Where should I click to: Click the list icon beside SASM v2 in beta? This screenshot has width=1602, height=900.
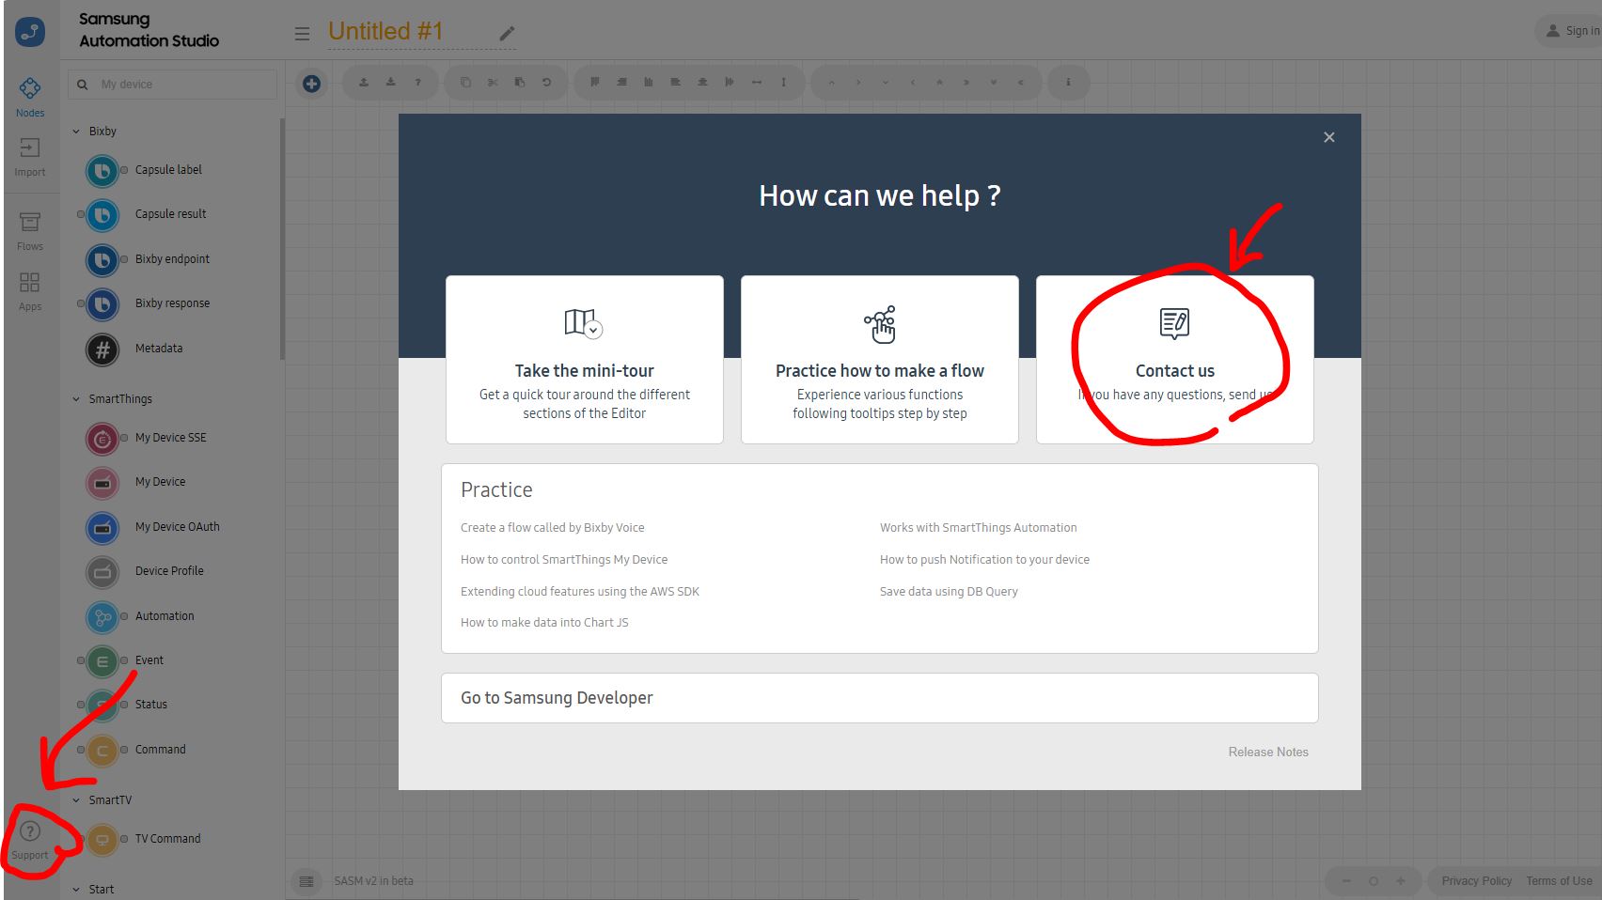click(306, 881)
